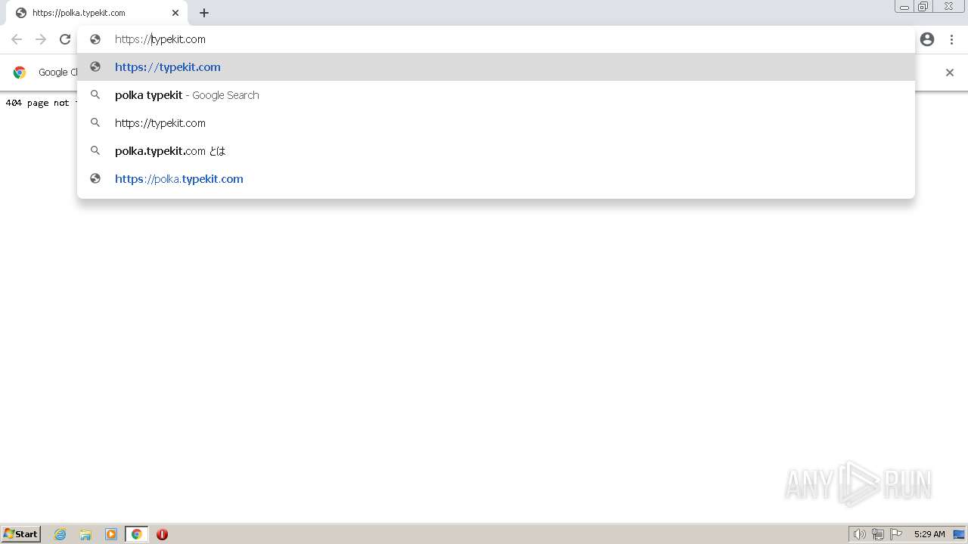The image size is (968, 544).
Task: Click the red stop-sign taskbar icon
Action: 162,534
